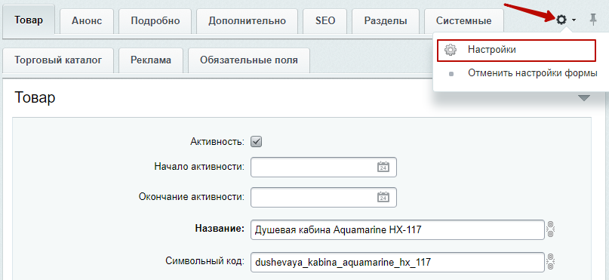This screenshot has height=280, width=609.
Task: Click gear icon beside Настройки menu entry
Action: point(451,50)
